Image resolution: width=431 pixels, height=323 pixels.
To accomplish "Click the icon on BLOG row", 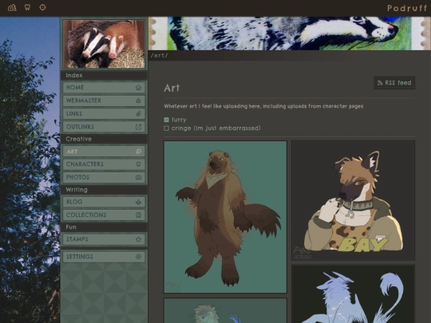I will (138, 202).
